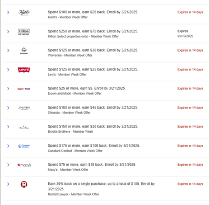Expand the Levi's offer row chevron
The height and width of the screenshot is (205, 210).
coord(8,69)
